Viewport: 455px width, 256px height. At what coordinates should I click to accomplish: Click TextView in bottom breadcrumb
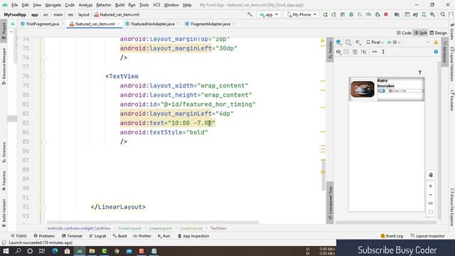(x=218, y=228)
